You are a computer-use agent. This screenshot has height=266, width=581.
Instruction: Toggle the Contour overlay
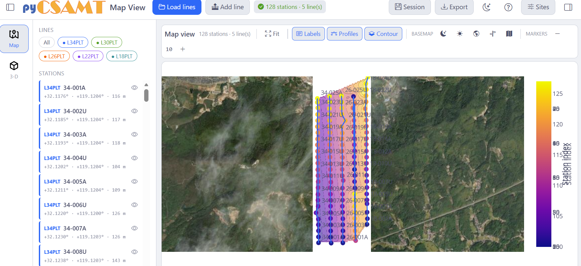click(383, 34)
